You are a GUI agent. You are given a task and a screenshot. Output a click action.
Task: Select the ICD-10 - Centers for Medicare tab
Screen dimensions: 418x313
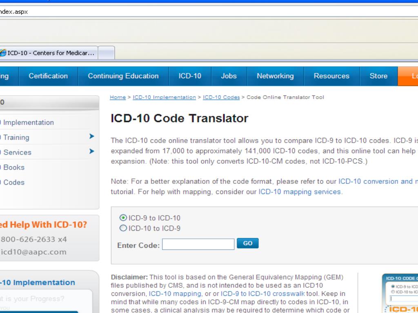click(x=49, y=53)
